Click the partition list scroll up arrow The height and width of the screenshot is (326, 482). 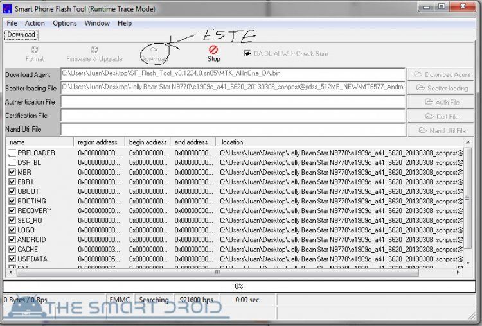(468, 142)
